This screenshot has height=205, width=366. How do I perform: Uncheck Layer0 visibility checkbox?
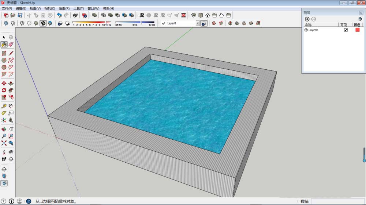coord(346,30)
